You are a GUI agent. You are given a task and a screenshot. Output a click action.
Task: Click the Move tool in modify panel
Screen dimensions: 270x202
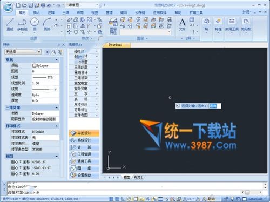[70, 32]
